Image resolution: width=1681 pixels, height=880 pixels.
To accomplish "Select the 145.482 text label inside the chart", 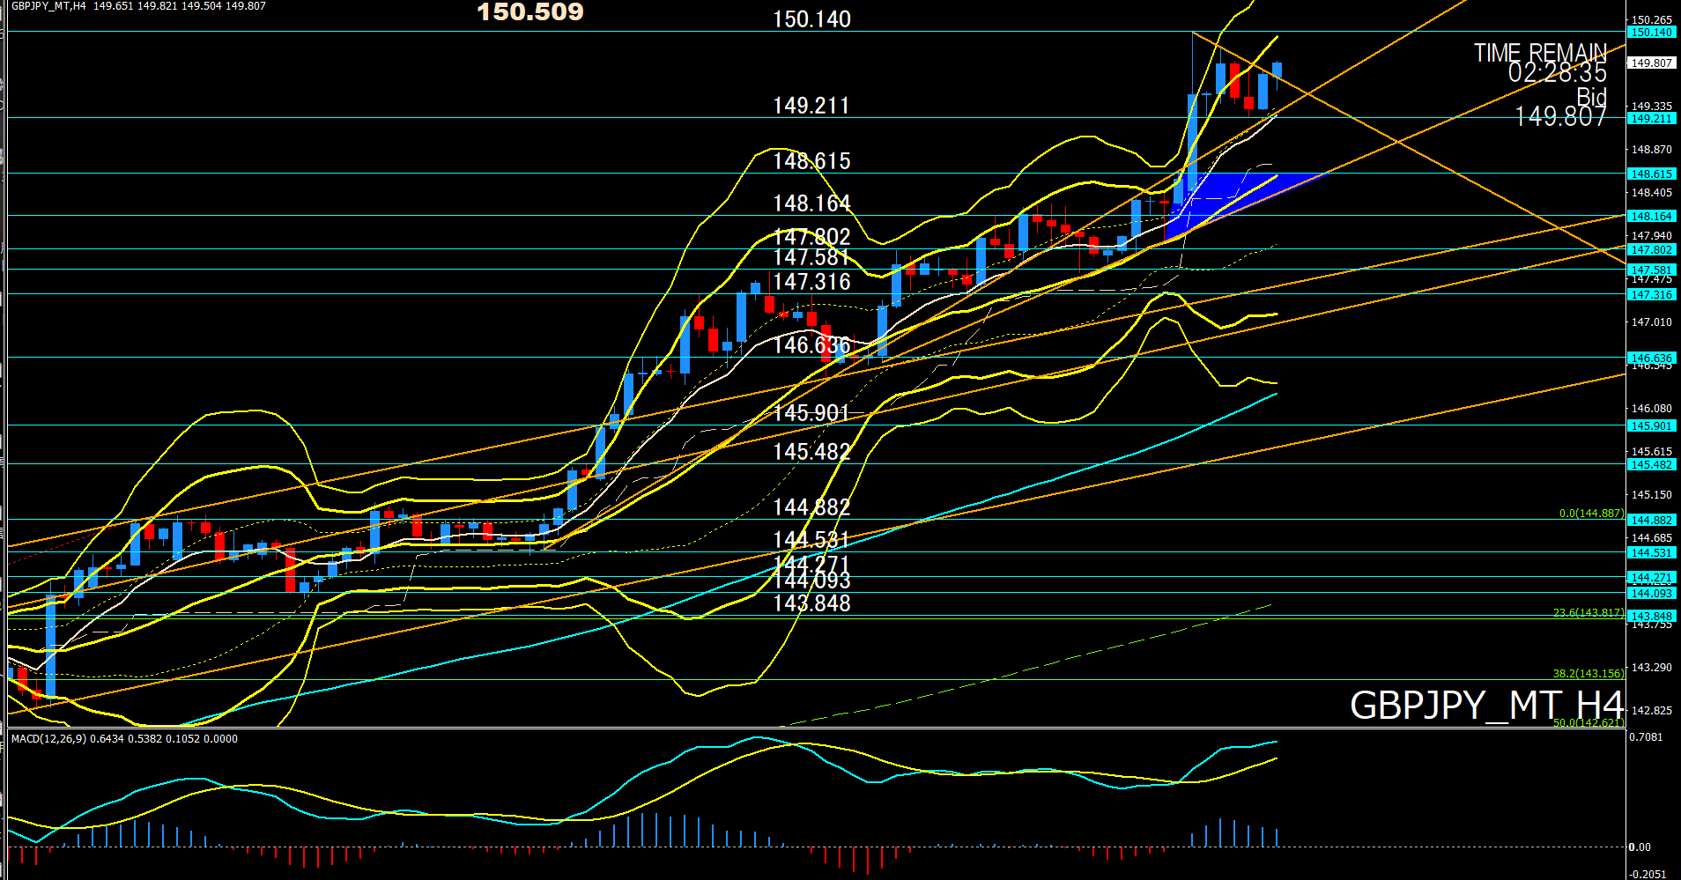I will pos(811,452).
